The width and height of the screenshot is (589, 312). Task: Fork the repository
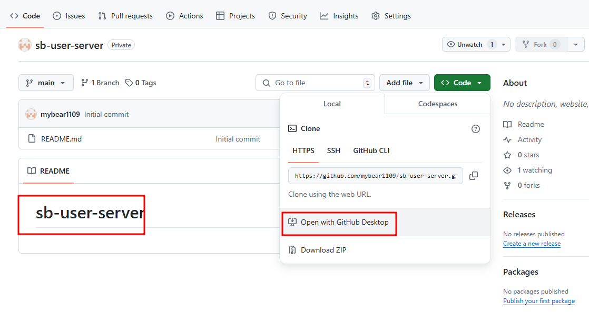(x=541, y=44)
